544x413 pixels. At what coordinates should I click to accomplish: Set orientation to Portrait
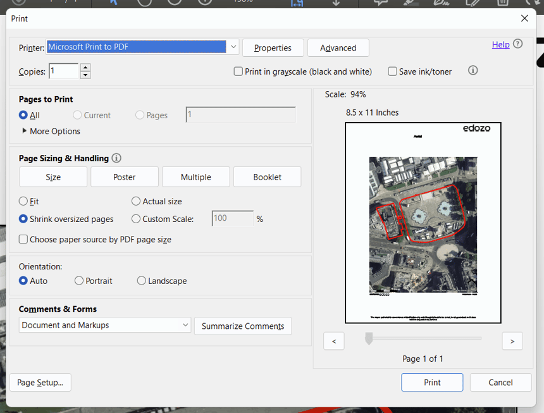coord(79,281)
